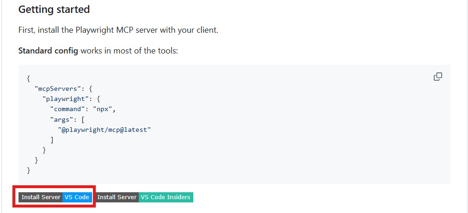Click the blue "VS Code" badge label

click(77, 197)
